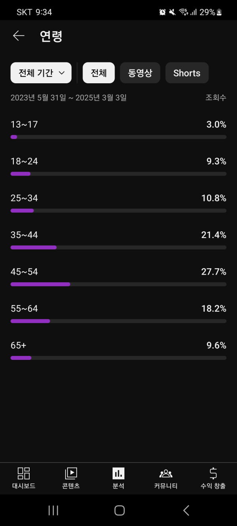Tap the 27.7% percentage value
The height and width of the screenshot is (526, 237).
(x=214, y=272)
